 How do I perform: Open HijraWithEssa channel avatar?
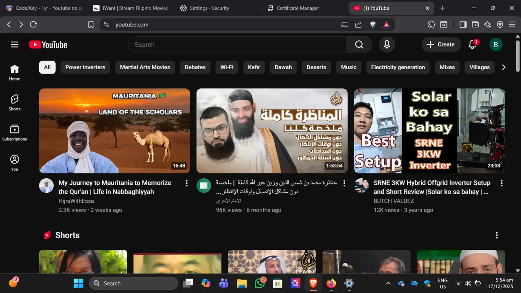(46, 186)
